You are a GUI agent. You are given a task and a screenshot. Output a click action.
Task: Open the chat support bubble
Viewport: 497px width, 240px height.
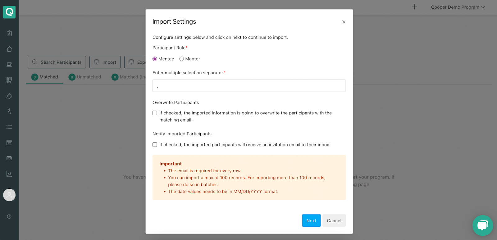[483, 225]
